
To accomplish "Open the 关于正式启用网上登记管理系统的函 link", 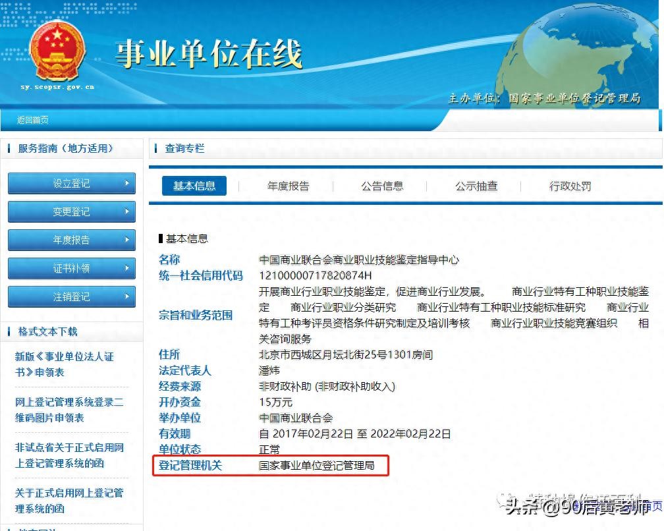I will click(x=69, y=501).
